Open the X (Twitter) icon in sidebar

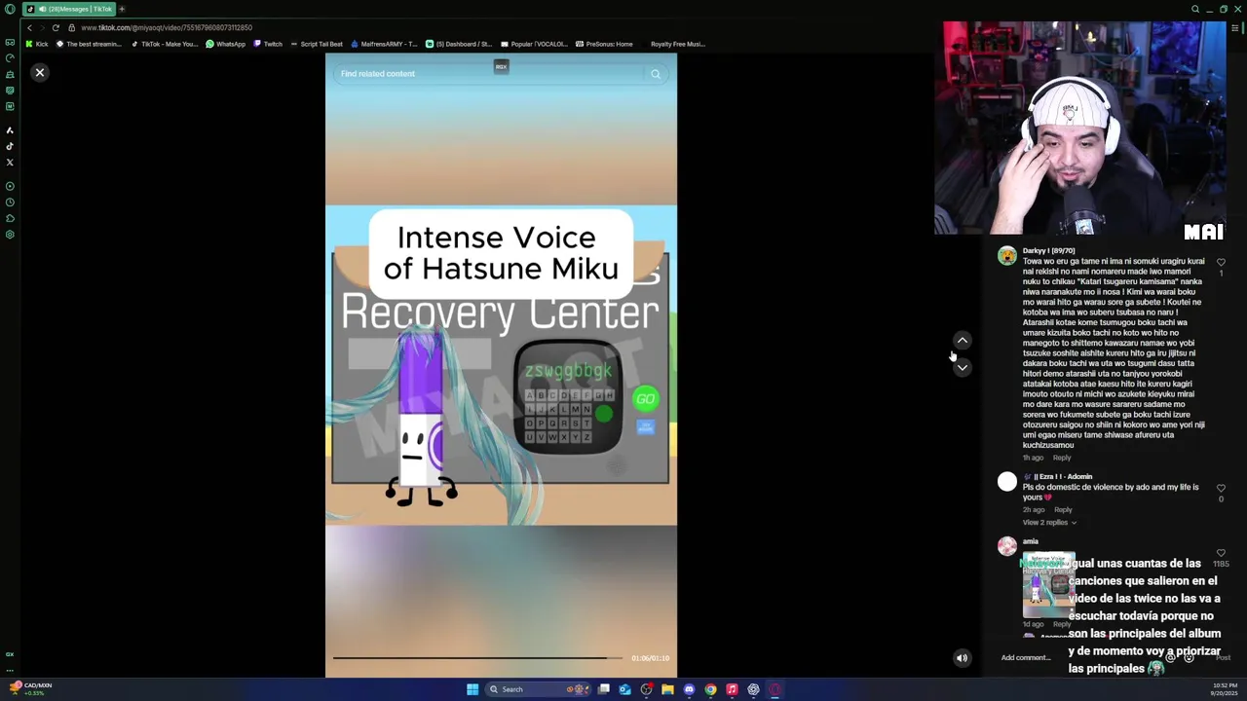10,162
